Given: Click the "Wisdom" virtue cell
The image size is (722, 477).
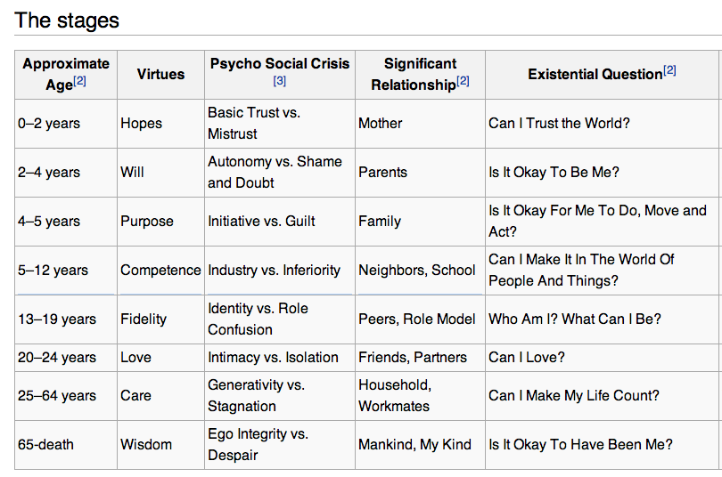Looking at the screenshot, I should (146, 444).
